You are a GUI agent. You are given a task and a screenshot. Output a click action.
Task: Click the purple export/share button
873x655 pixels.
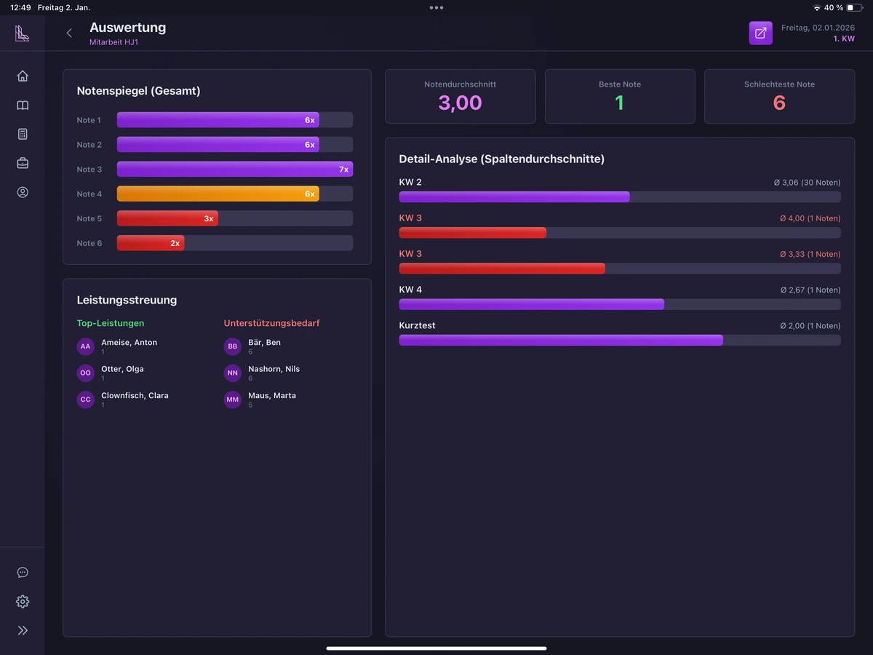point(760,33)
